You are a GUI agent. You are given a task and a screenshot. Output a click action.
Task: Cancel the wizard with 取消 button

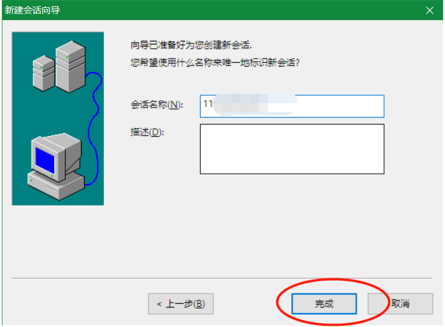[400, 304]
